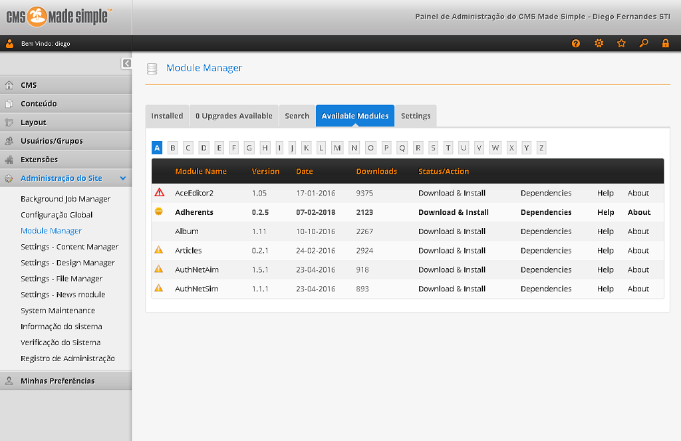This screenshot has height=441, width=681.
Task: Open the site search magnifier icon
Action: [643, 43]
